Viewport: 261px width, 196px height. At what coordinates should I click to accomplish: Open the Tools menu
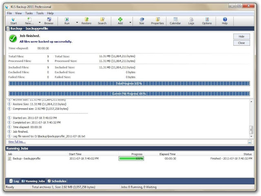point(40,13)
